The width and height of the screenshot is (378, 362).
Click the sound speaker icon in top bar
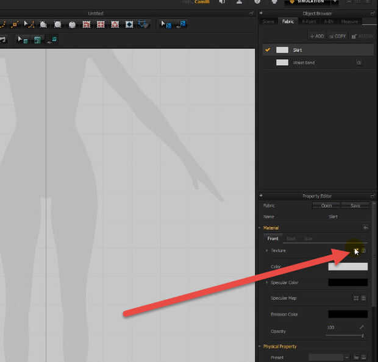(222, 2)
